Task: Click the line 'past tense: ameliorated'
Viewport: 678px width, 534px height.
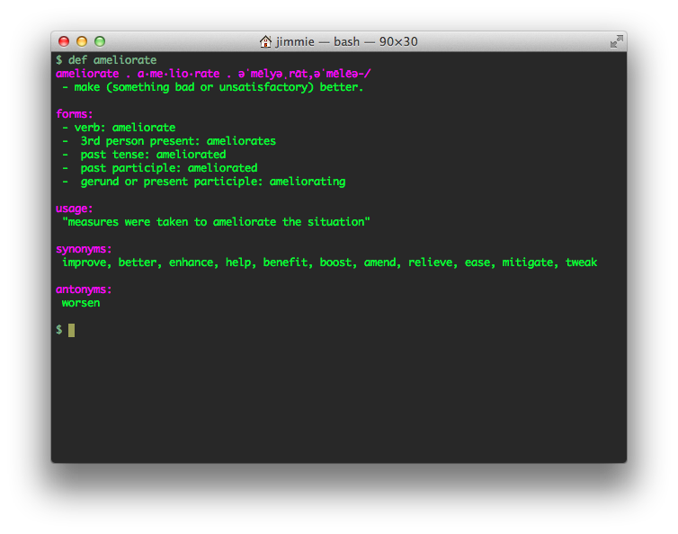Action: (x=153, y=155)
